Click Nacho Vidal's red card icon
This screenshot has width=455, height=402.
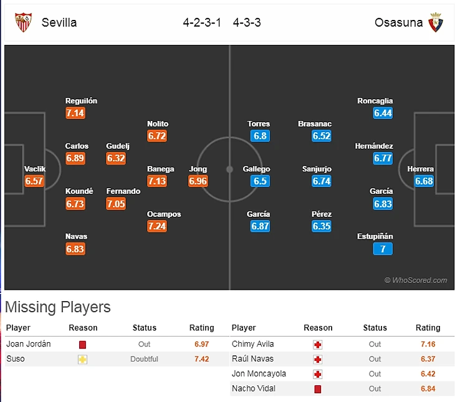pos(318,389)
